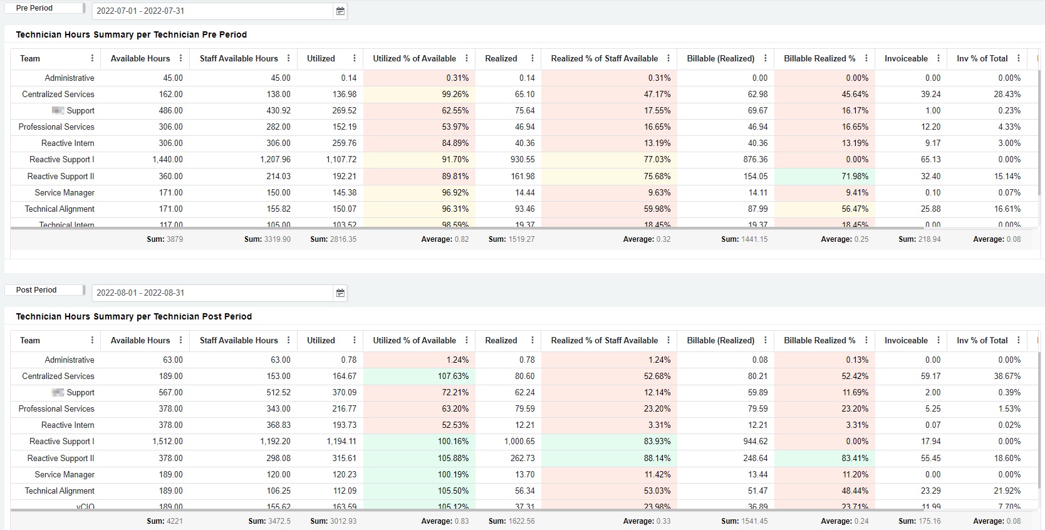Sort Post Period table by Billable Realized % header

(819, 340)
